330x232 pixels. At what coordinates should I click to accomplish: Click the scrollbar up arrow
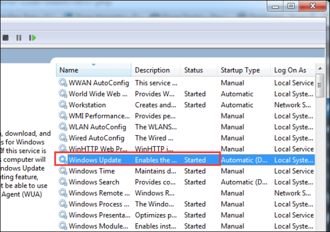(320, 69)
